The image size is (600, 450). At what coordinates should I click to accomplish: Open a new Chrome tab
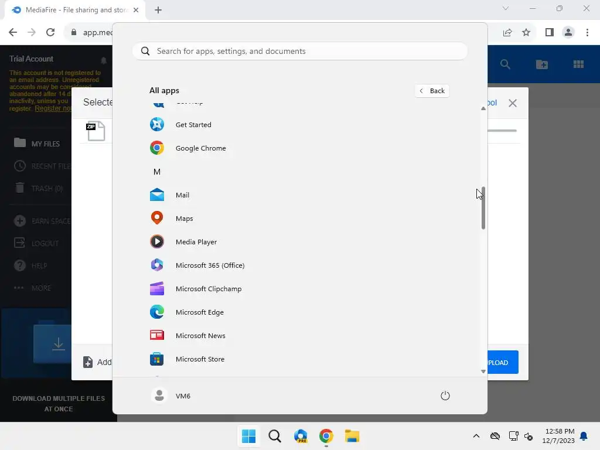(158, 10)
